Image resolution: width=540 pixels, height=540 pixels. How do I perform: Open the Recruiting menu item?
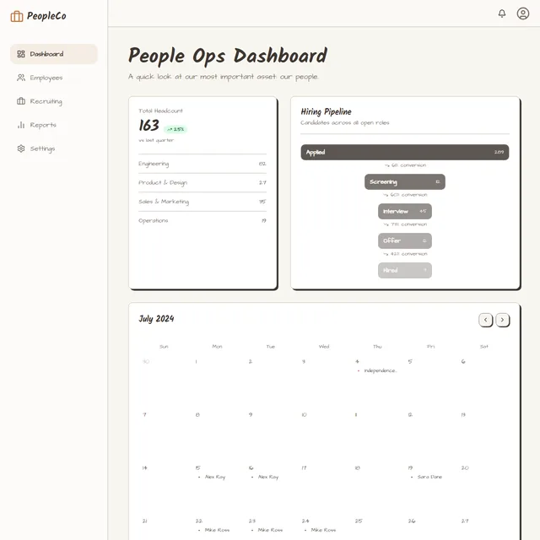click(x=54, y=101)
